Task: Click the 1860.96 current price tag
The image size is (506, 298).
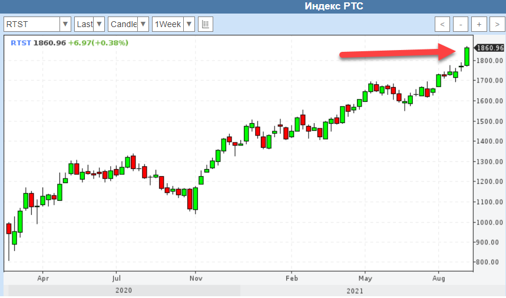Action: coord(490,48)
